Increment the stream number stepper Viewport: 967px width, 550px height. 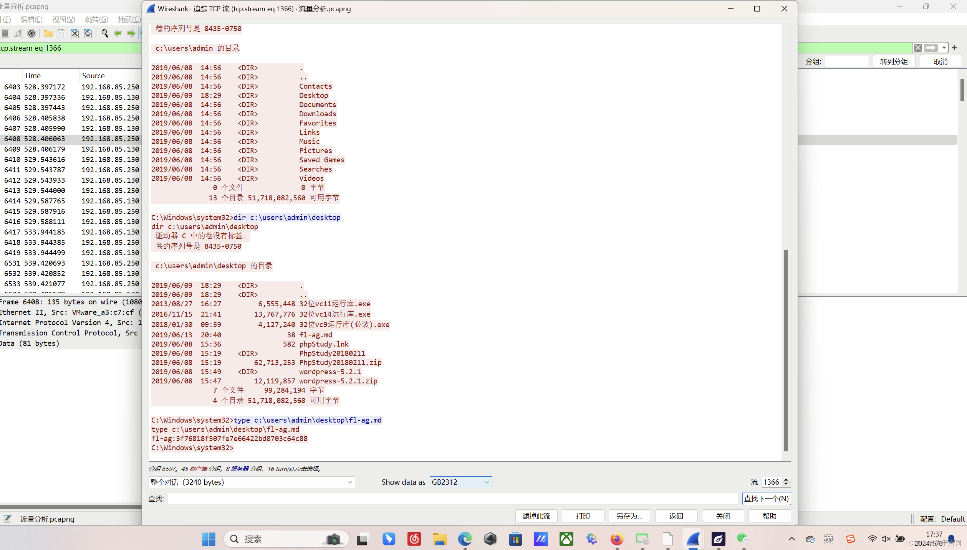[x=786, y=480]
